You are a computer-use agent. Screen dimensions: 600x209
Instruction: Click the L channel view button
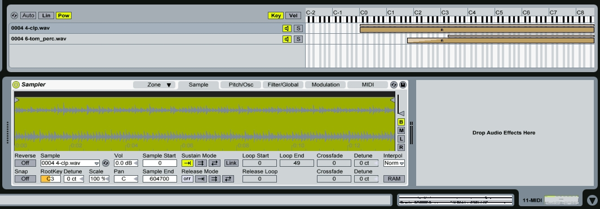coord(401,139)
